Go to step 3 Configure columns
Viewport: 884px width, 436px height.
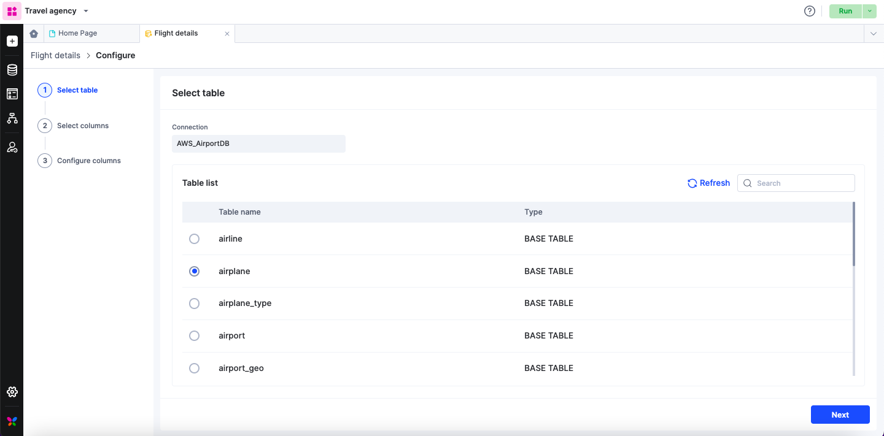click(79, 161)
